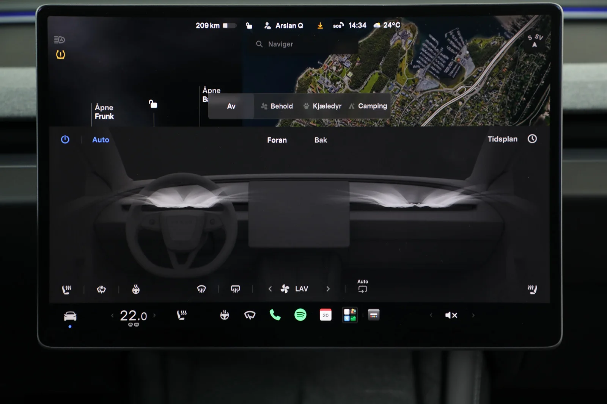Open the Phone app
This screenshot has height=404, width=607.
[275, 315]
